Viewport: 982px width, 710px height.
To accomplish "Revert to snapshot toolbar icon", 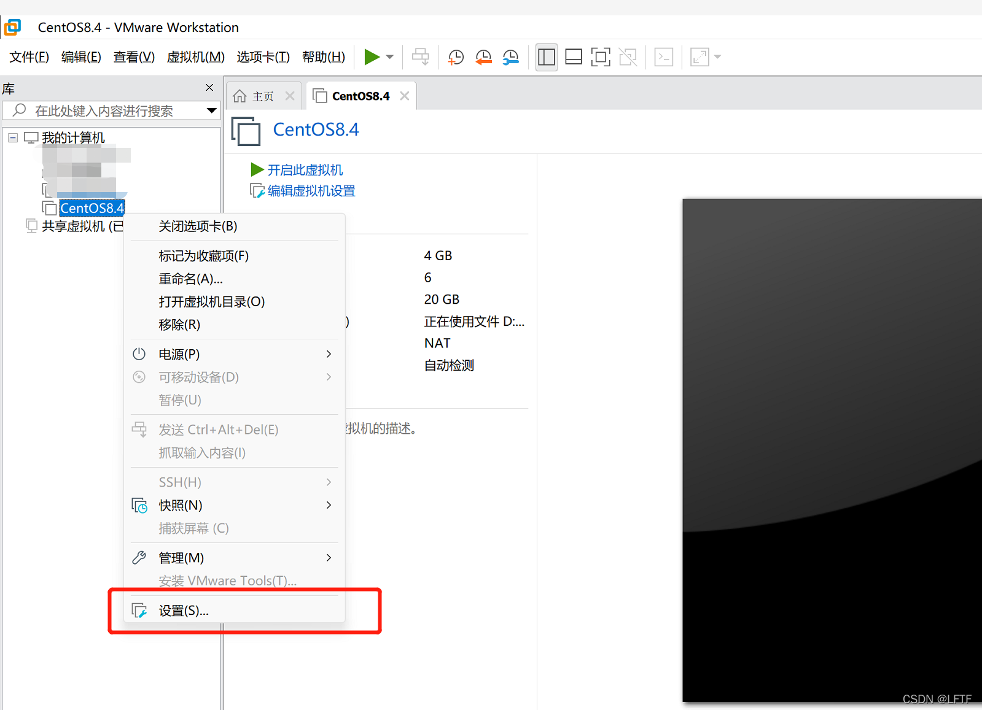I will pyautogui.click(x=483, y=57).
